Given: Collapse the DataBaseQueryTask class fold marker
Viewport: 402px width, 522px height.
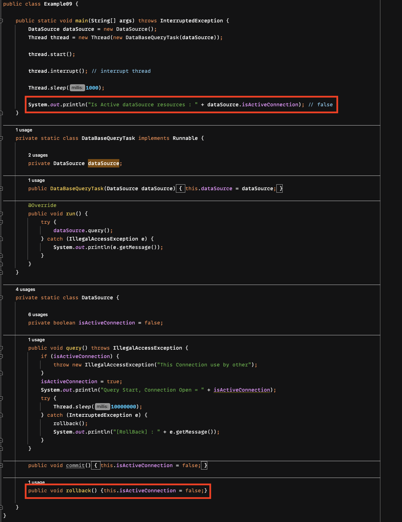Looking at the screenshot, I should [1, 138].
